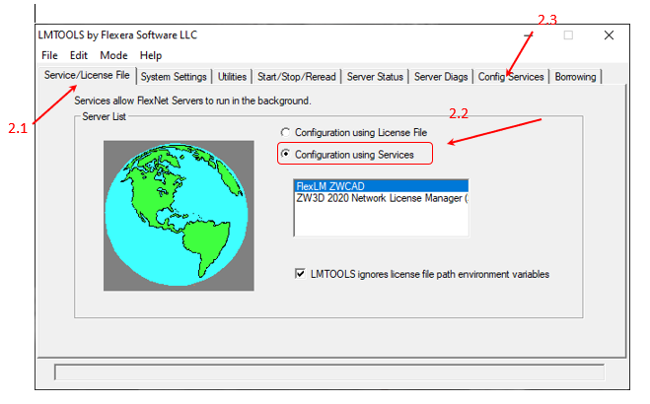Screen dimensions: 650x404
Task: Select ZW3D 2020 Network License Manager entry
Action: tap(381, 198)
